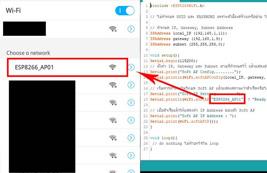Click the void loop() function line
This screenshot has height=173, width=267.
(165, 138)
